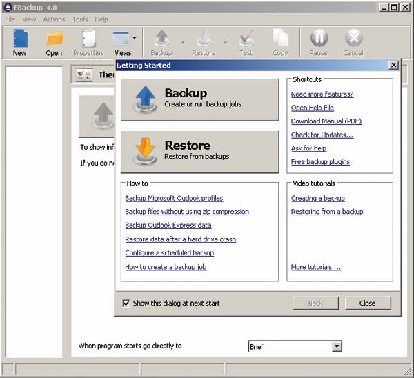Open Backup Microsoft Outlook profiles how-to
The height and width of the screenshot is (378, 414).
[x=174, y=198]
